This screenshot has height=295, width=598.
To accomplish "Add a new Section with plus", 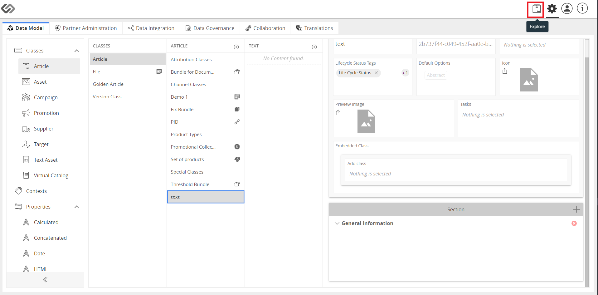I will coord(576,209).
